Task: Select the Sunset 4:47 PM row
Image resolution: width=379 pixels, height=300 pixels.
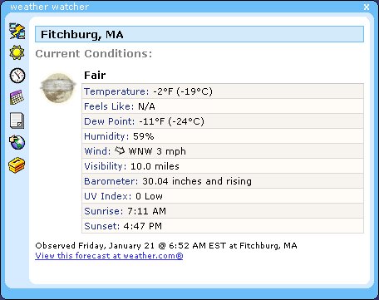Action: point(223,226)
